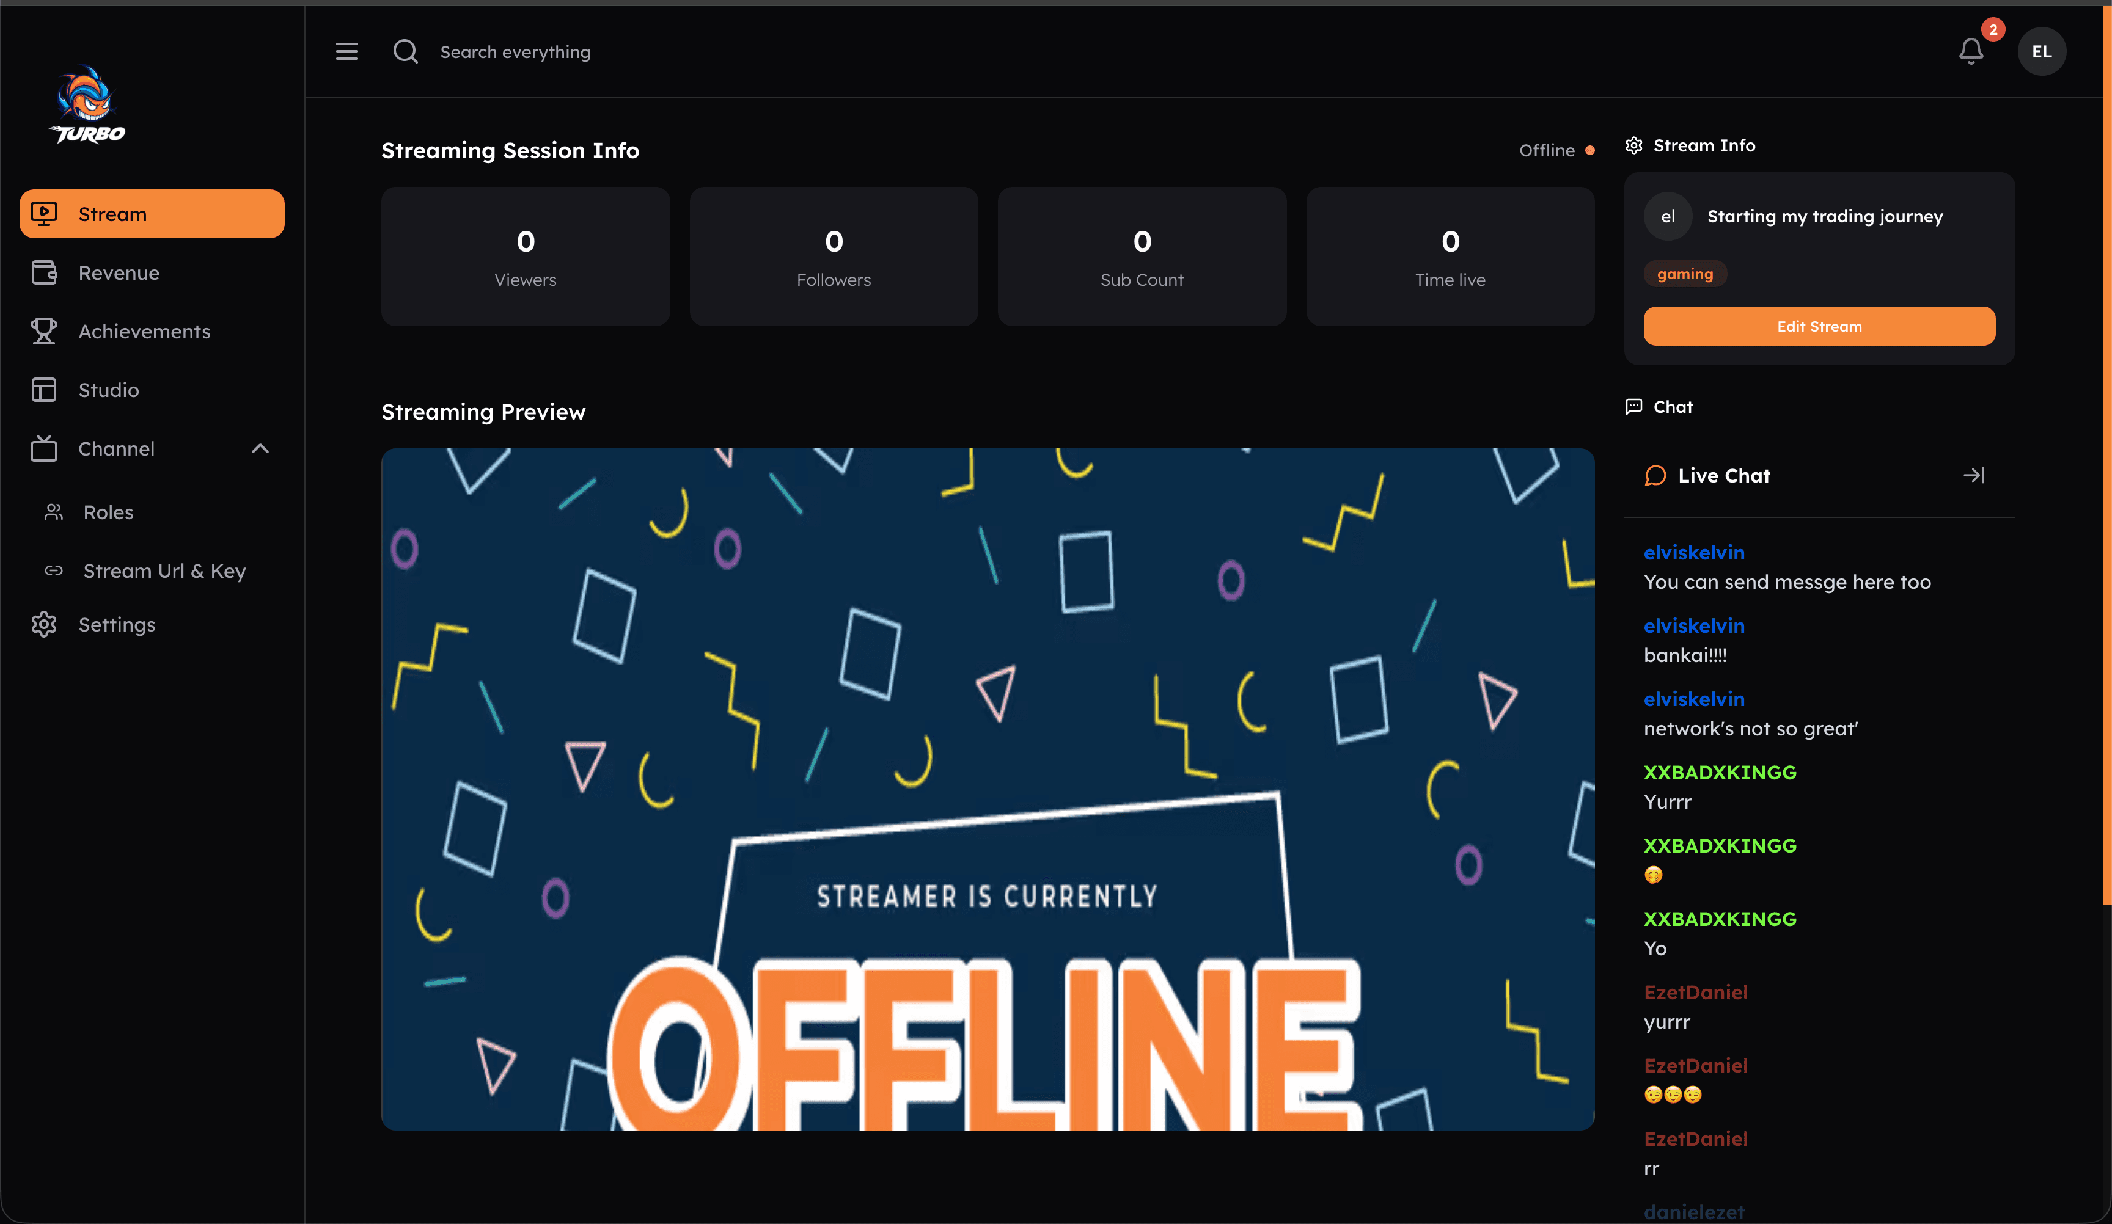The width and height of the screenshot is (2112, 1224).
Task: Click the Settings gear icon in sidebar
Action: coord(43,624)
